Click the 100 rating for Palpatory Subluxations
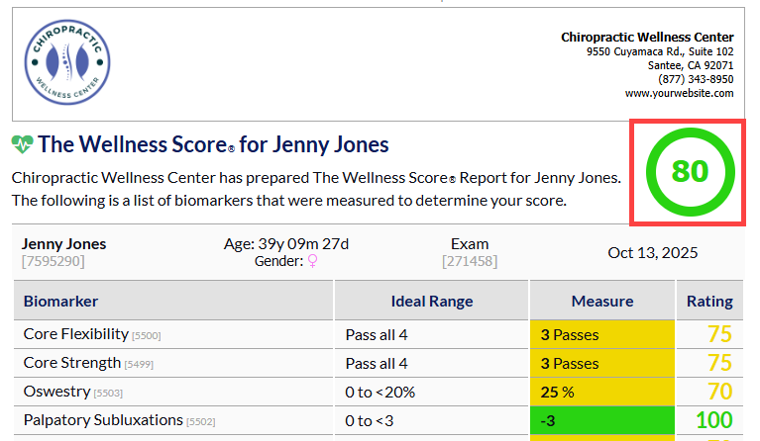 point(714,420)
